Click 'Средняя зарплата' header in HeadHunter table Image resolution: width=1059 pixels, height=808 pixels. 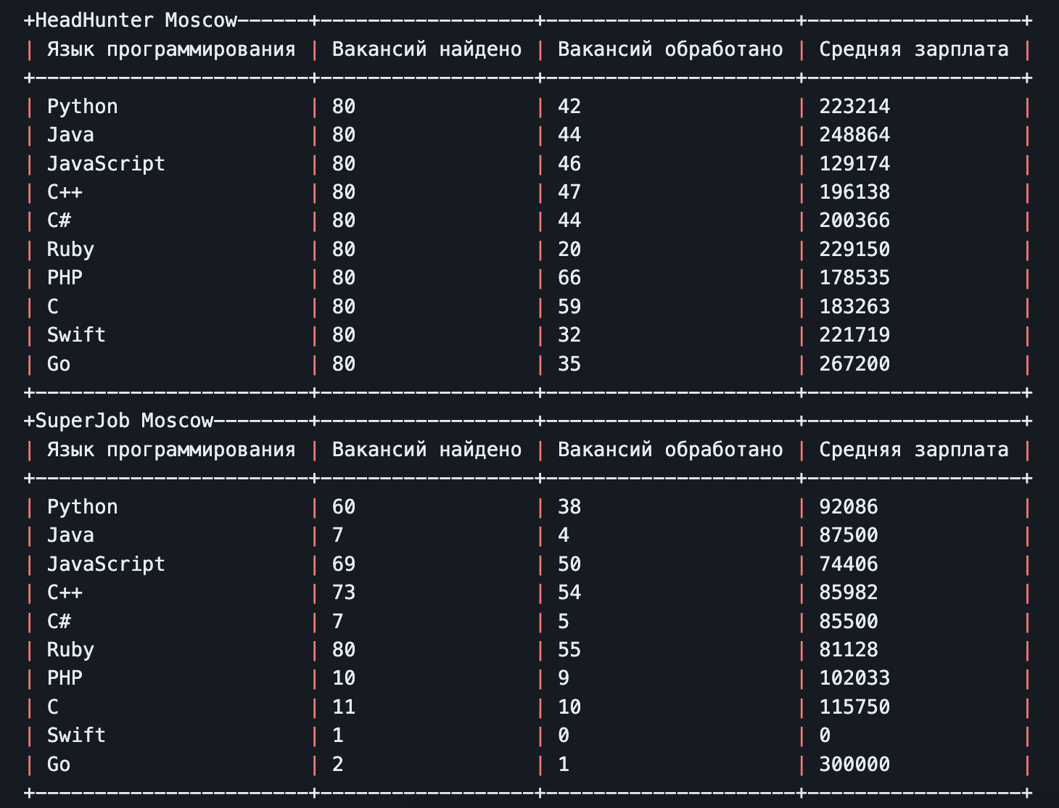tap(913, 49)
